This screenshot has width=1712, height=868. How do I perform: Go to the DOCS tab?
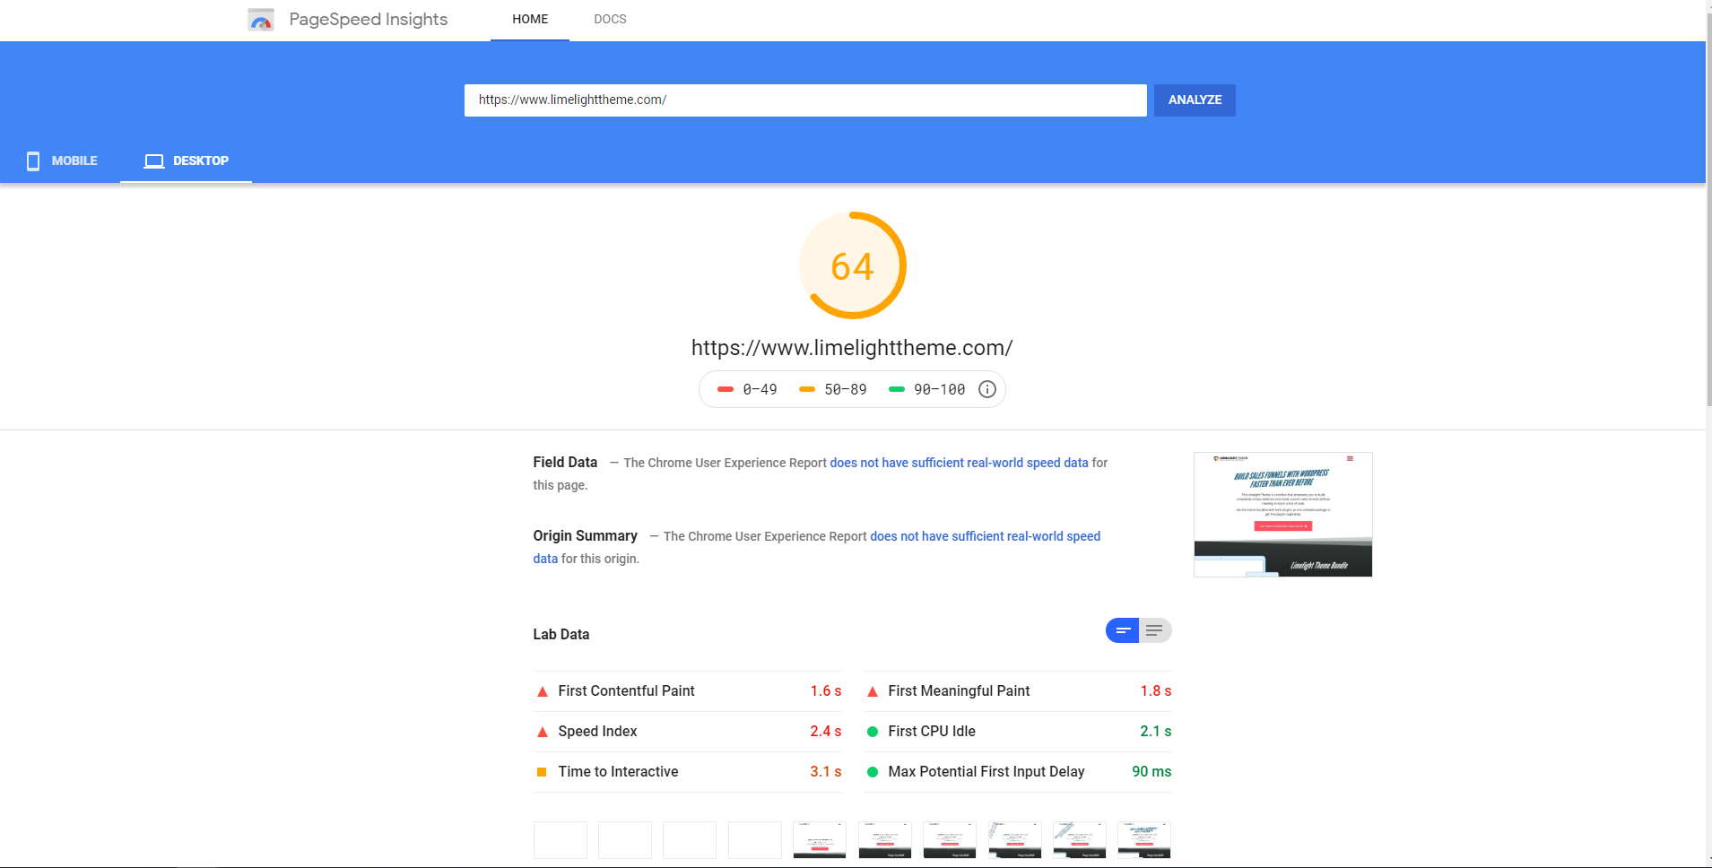610,20
